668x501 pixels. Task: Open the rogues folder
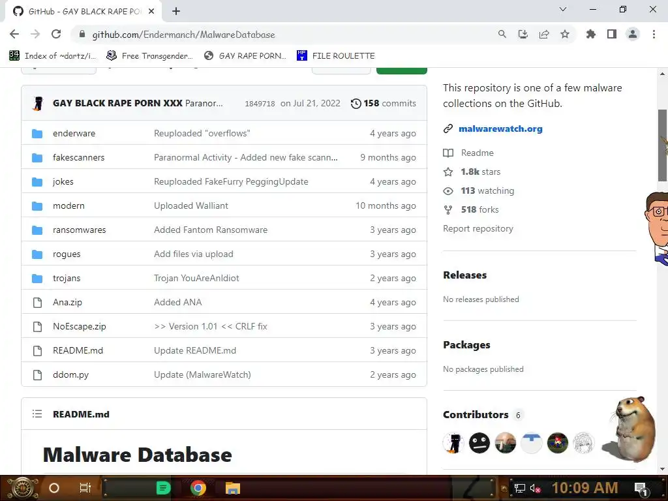tap(67, 254)
